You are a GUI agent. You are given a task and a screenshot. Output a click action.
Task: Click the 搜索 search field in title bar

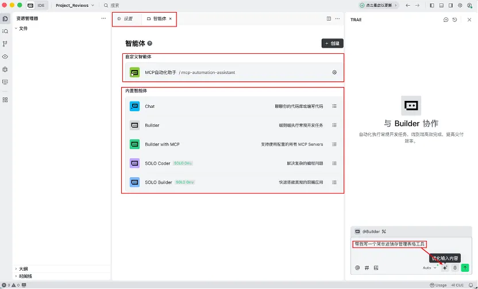111,6
